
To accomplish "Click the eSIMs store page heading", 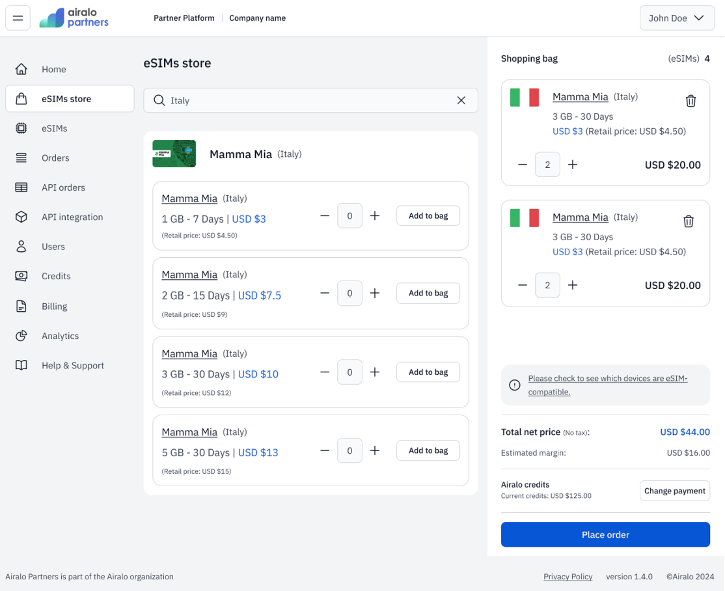I will pyautogui.click(x=177, y=63).
